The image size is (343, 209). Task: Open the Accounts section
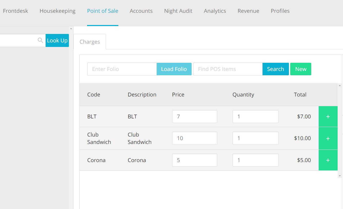click(x=141, y=11)
